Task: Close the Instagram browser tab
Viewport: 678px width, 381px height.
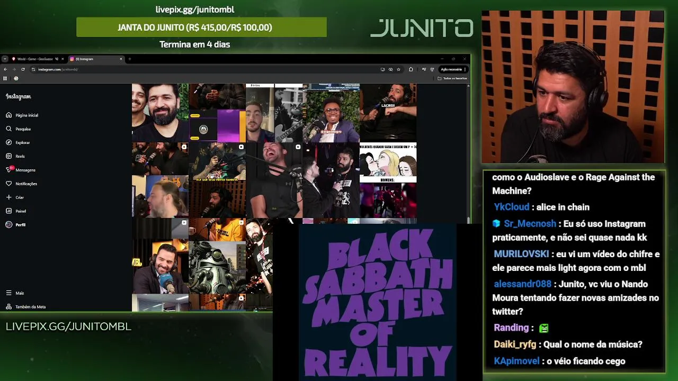Action: coord(121,59)
